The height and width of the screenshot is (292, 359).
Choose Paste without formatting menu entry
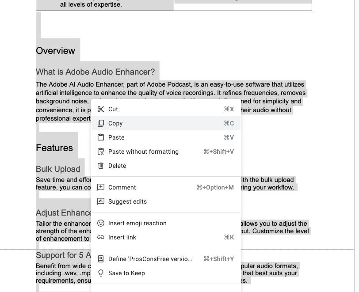point(166,152)
